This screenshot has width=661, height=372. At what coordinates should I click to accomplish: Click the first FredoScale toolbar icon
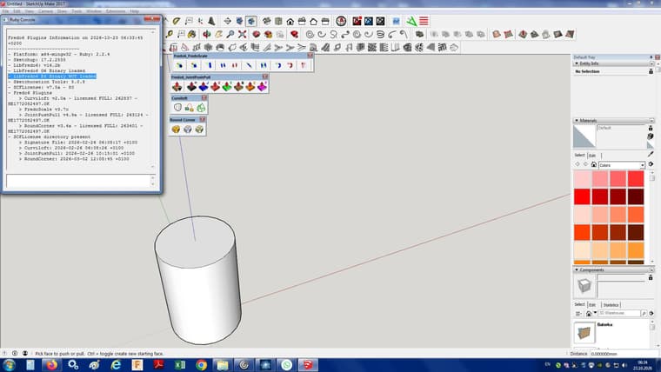coord(179,65)
